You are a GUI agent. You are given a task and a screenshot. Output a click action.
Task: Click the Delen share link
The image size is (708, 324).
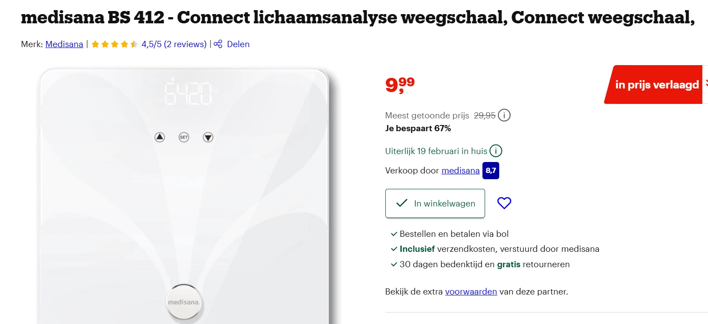click(x=238, y=44)
